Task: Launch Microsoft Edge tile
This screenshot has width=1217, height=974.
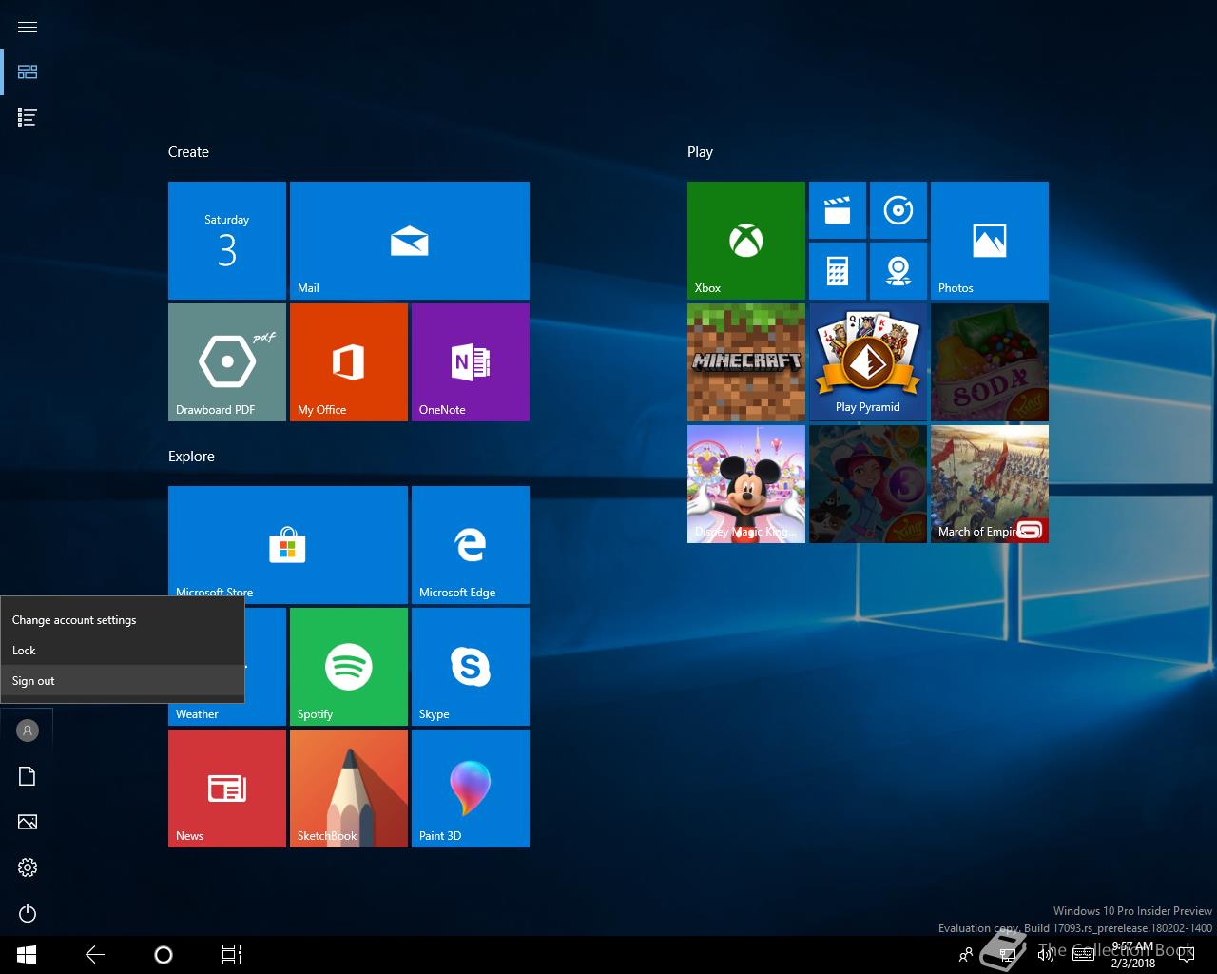Action: [x=470, y=545]
